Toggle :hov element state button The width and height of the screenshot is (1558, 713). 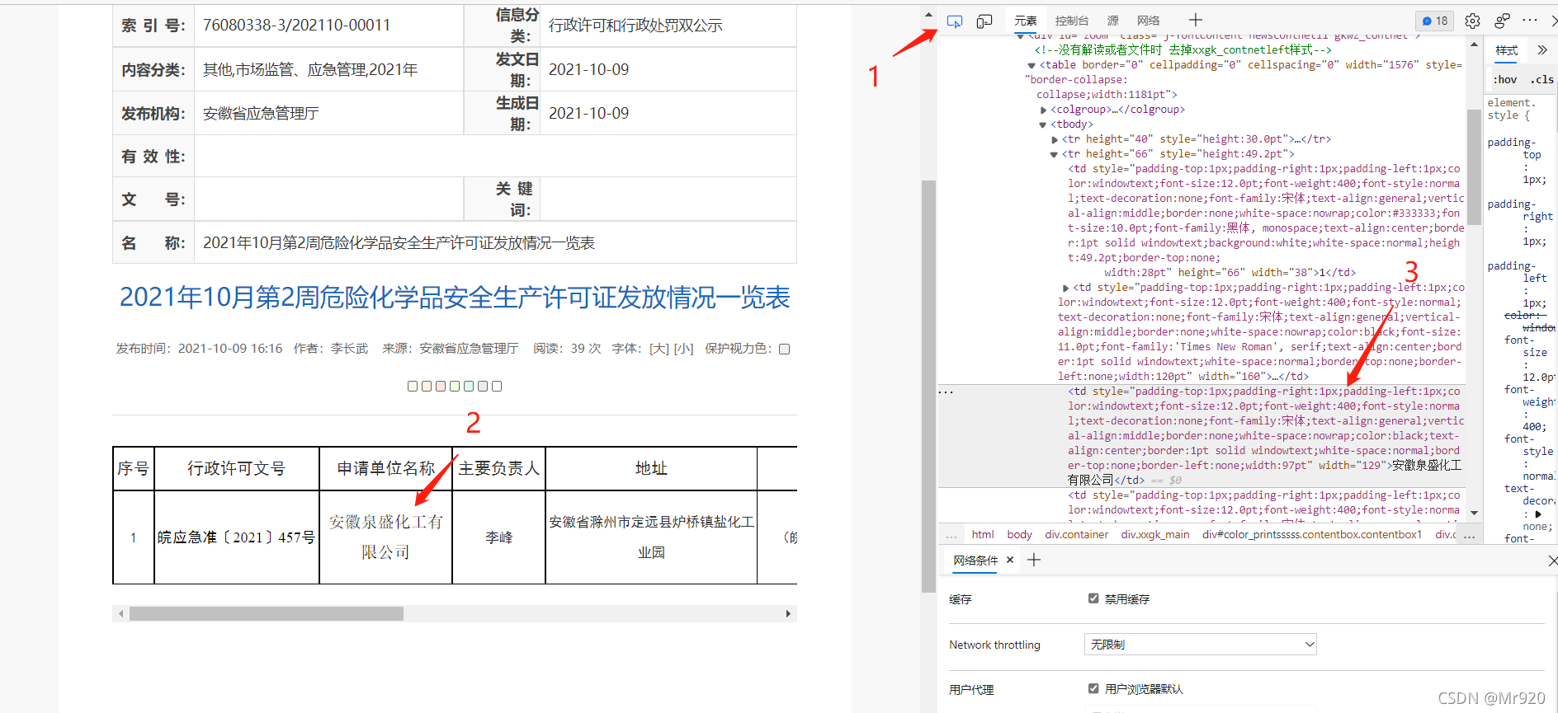(1505, 80)
